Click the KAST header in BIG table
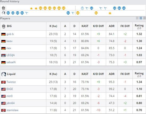The image size is (146, 114). click(85, 26)
